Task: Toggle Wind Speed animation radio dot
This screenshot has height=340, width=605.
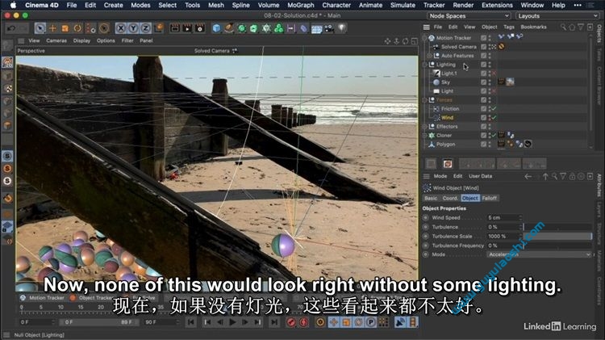Action: 426,217
